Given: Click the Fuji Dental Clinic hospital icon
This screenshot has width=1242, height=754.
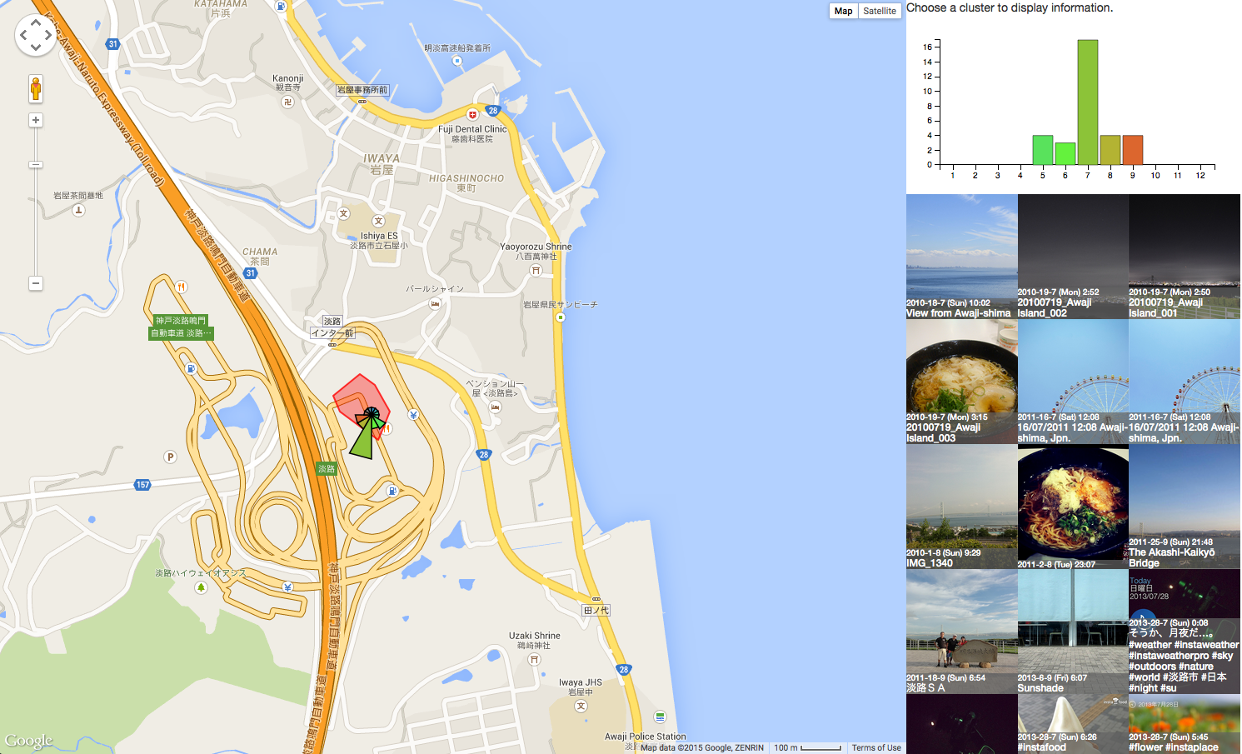Looking at the screenshot, I should click(472, 115).
